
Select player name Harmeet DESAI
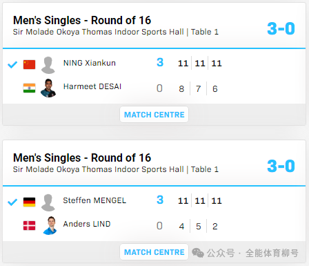(92, 86)
